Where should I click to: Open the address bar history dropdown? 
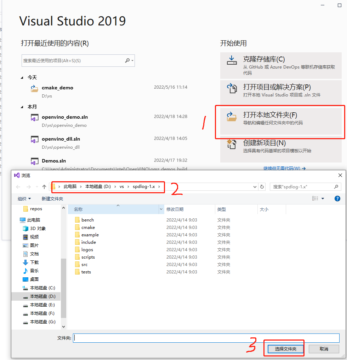255,187
